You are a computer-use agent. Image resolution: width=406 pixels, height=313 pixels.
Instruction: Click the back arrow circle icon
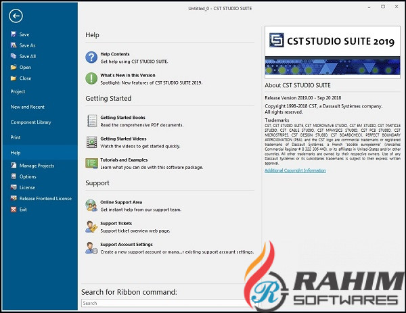pos(16,16)
